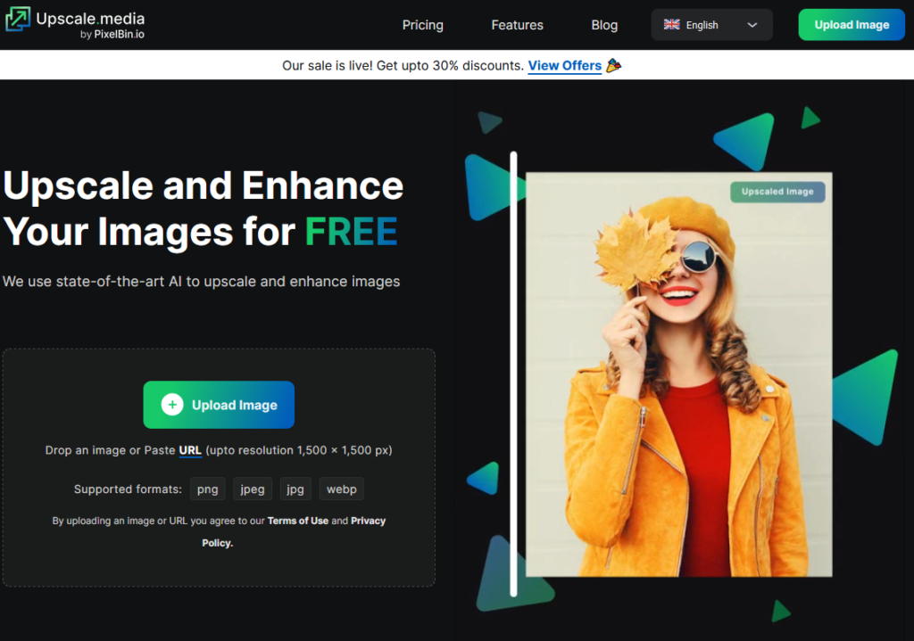The width and height of the screenshot is (914, 641).
Task: Click the Upscaled Image badge label
Action: pos(777,192)
